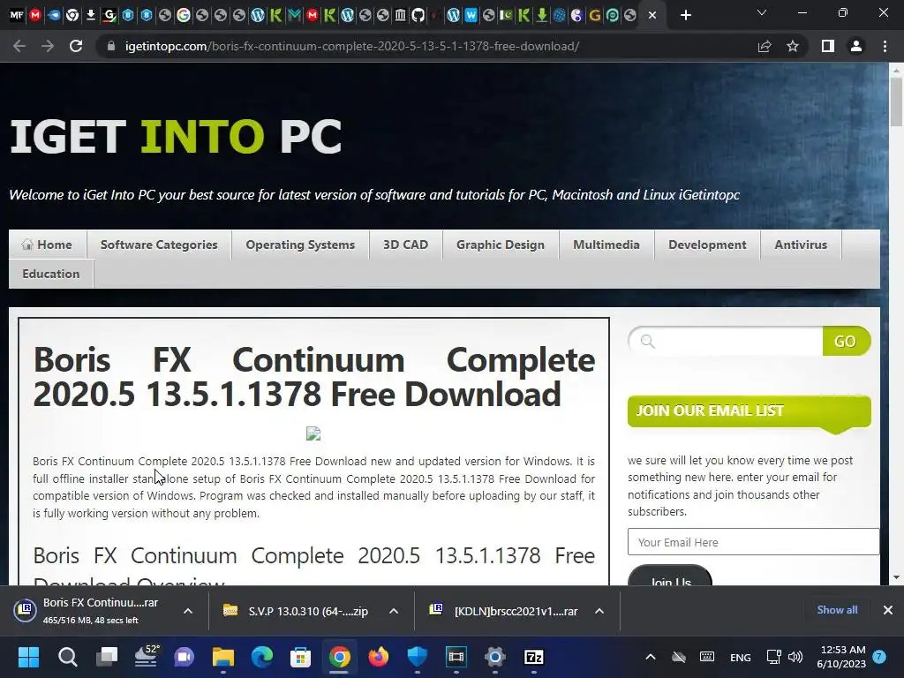Open Chrome side panel
The height and width of the screenshot is (678, 904).
point(828,46)
